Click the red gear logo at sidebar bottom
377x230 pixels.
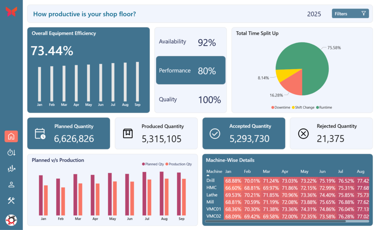click(11, 220)
